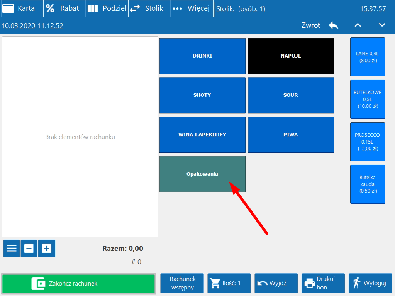Add the PROSECCO 0,15L product
Screen dimensions: 395x296
coord(367,142)
